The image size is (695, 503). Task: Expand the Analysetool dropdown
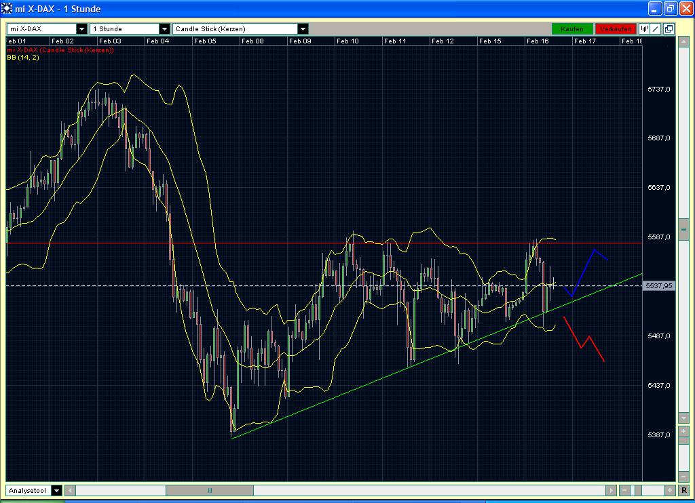click(x=56, y=490)
